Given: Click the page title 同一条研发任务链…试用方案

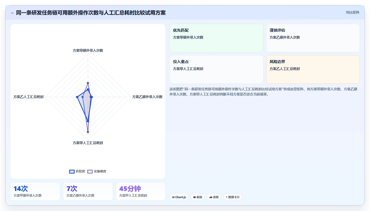Looking at the screenshot, I should [91, 13].
